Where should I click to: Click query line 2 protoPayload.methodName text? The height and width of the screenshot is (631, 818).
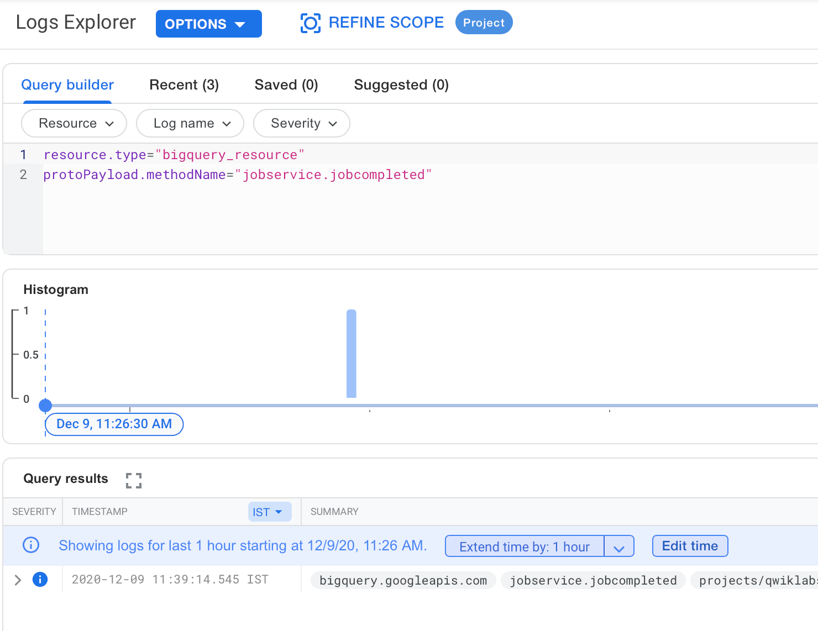pyautogui.click(x=238, y=175)
